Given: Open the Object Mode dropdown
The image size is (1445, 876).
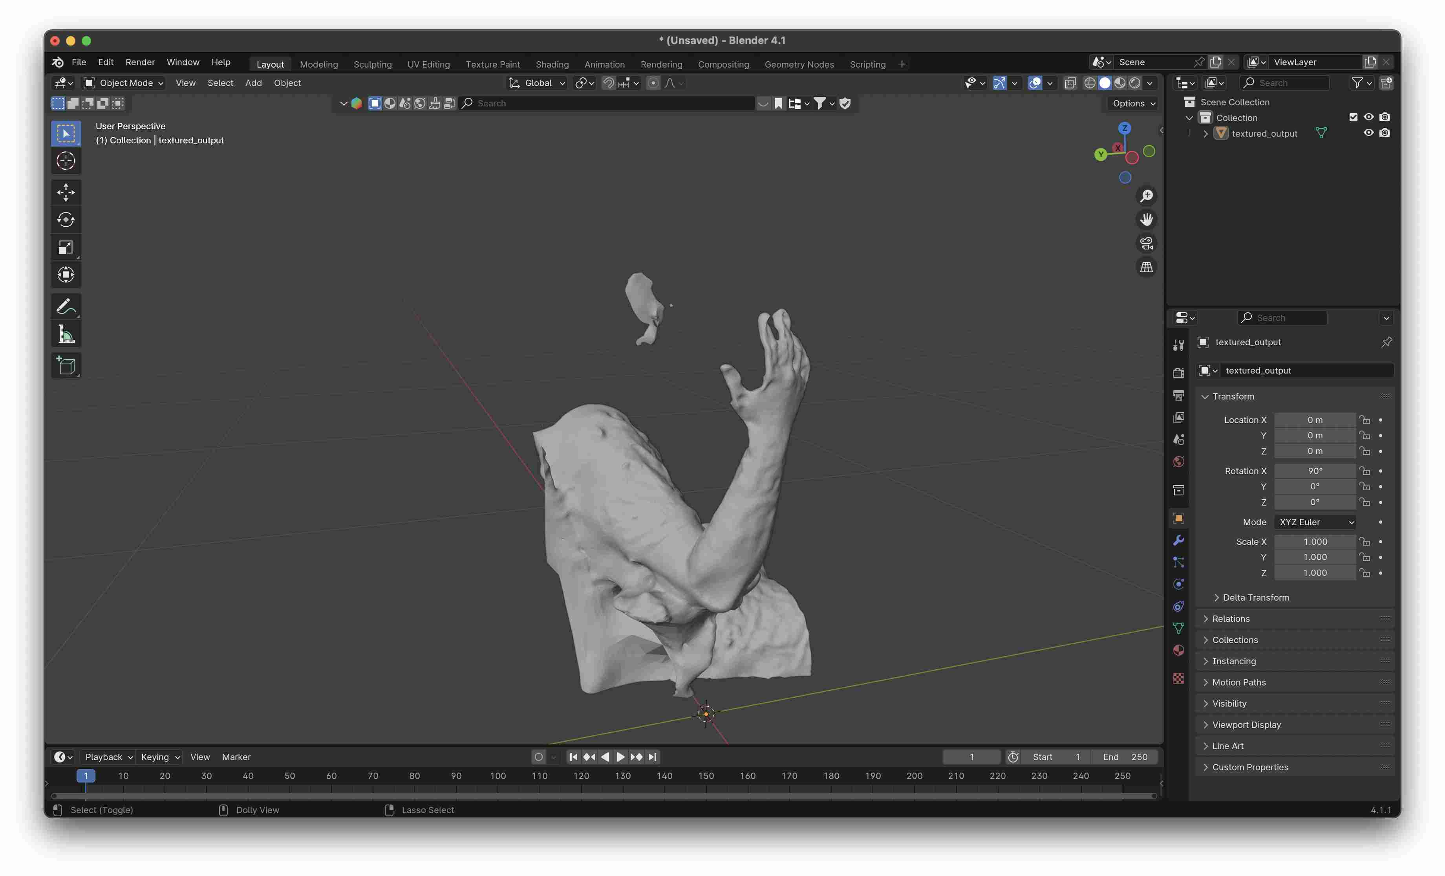Looking at the screenshot, I should 124,83.
